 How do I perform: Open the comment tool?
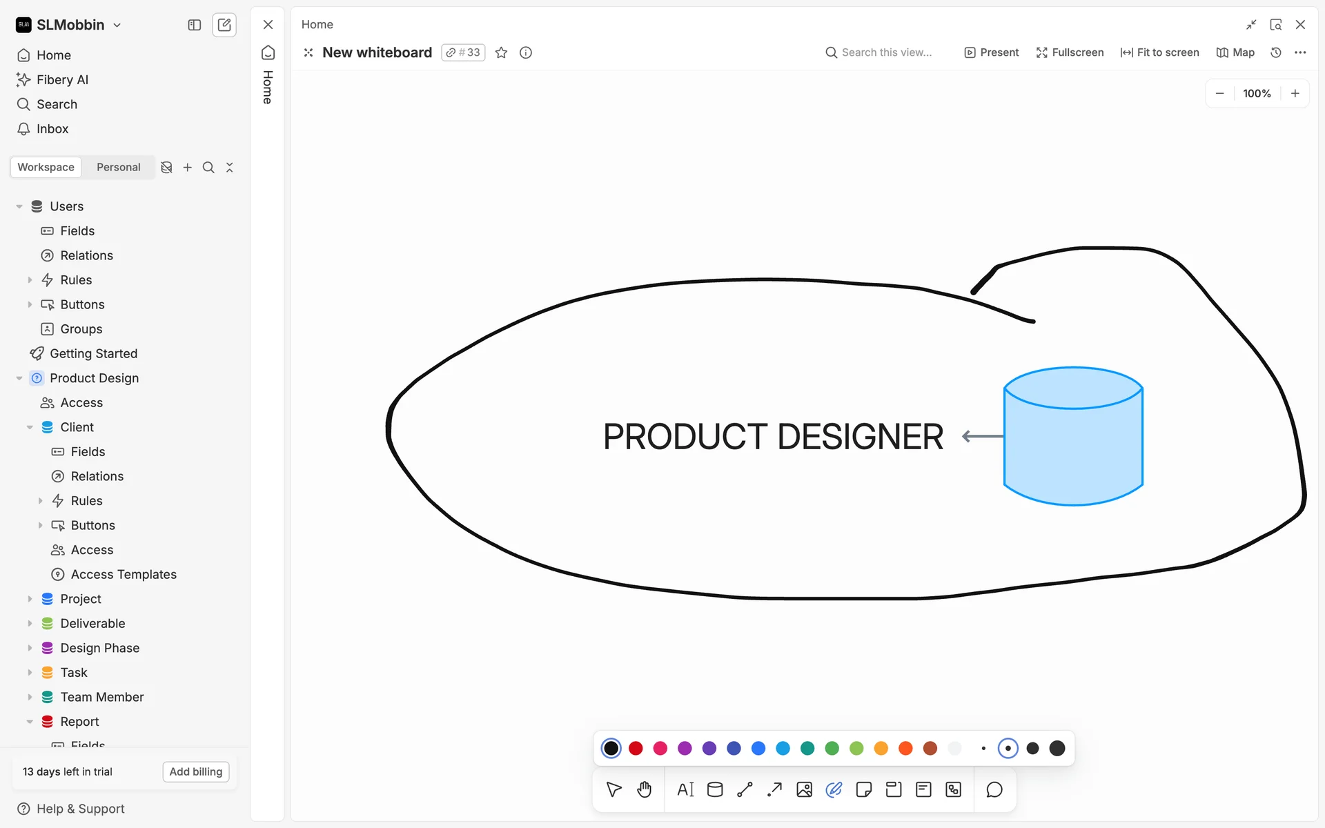(994, 789)
